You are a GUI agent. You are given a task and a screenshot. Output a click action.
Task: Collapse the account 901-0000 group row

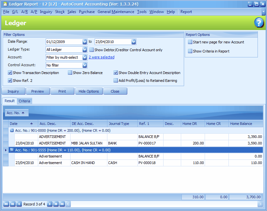(11, 130)
